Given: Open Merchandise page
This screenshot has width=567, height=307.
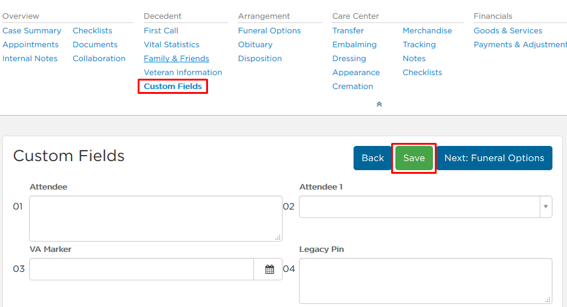Looking at the screenshot, I should click(x=428, y=31).
